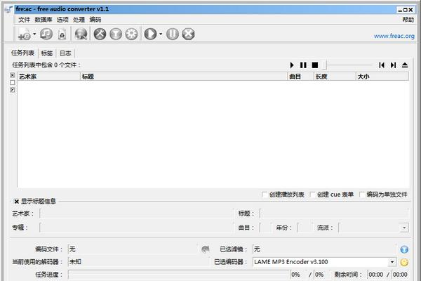Click the select all tracks checkmark icon

[x=13, y=90]
